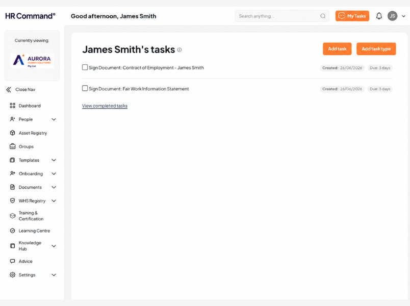Viewport: 410px width, 306px height.
Task: Click the Add task button
Action: click(337, 49)
